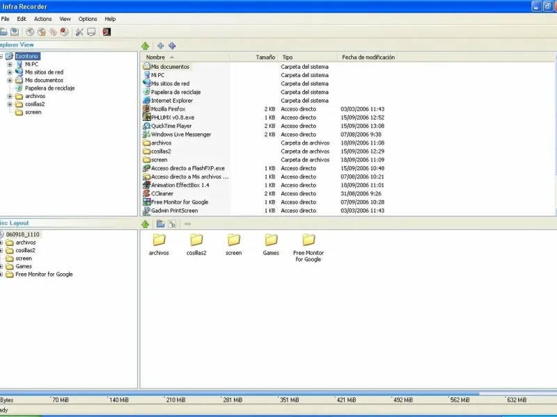Select Gadwin PrintScreen row
Screen dimensions: 557x417
click(175, 211)
